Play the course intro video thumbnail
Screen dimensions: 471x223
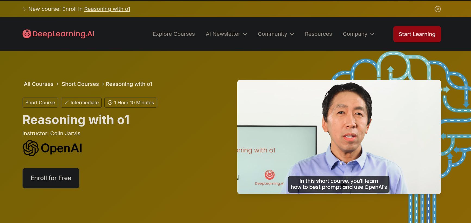pos(339,137)
